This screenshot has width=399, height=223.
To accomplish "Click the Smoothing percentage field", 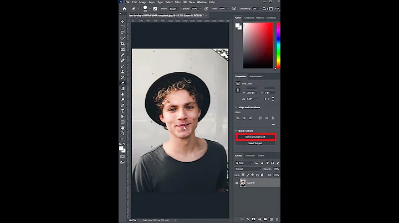I will [x=255, y=9].
